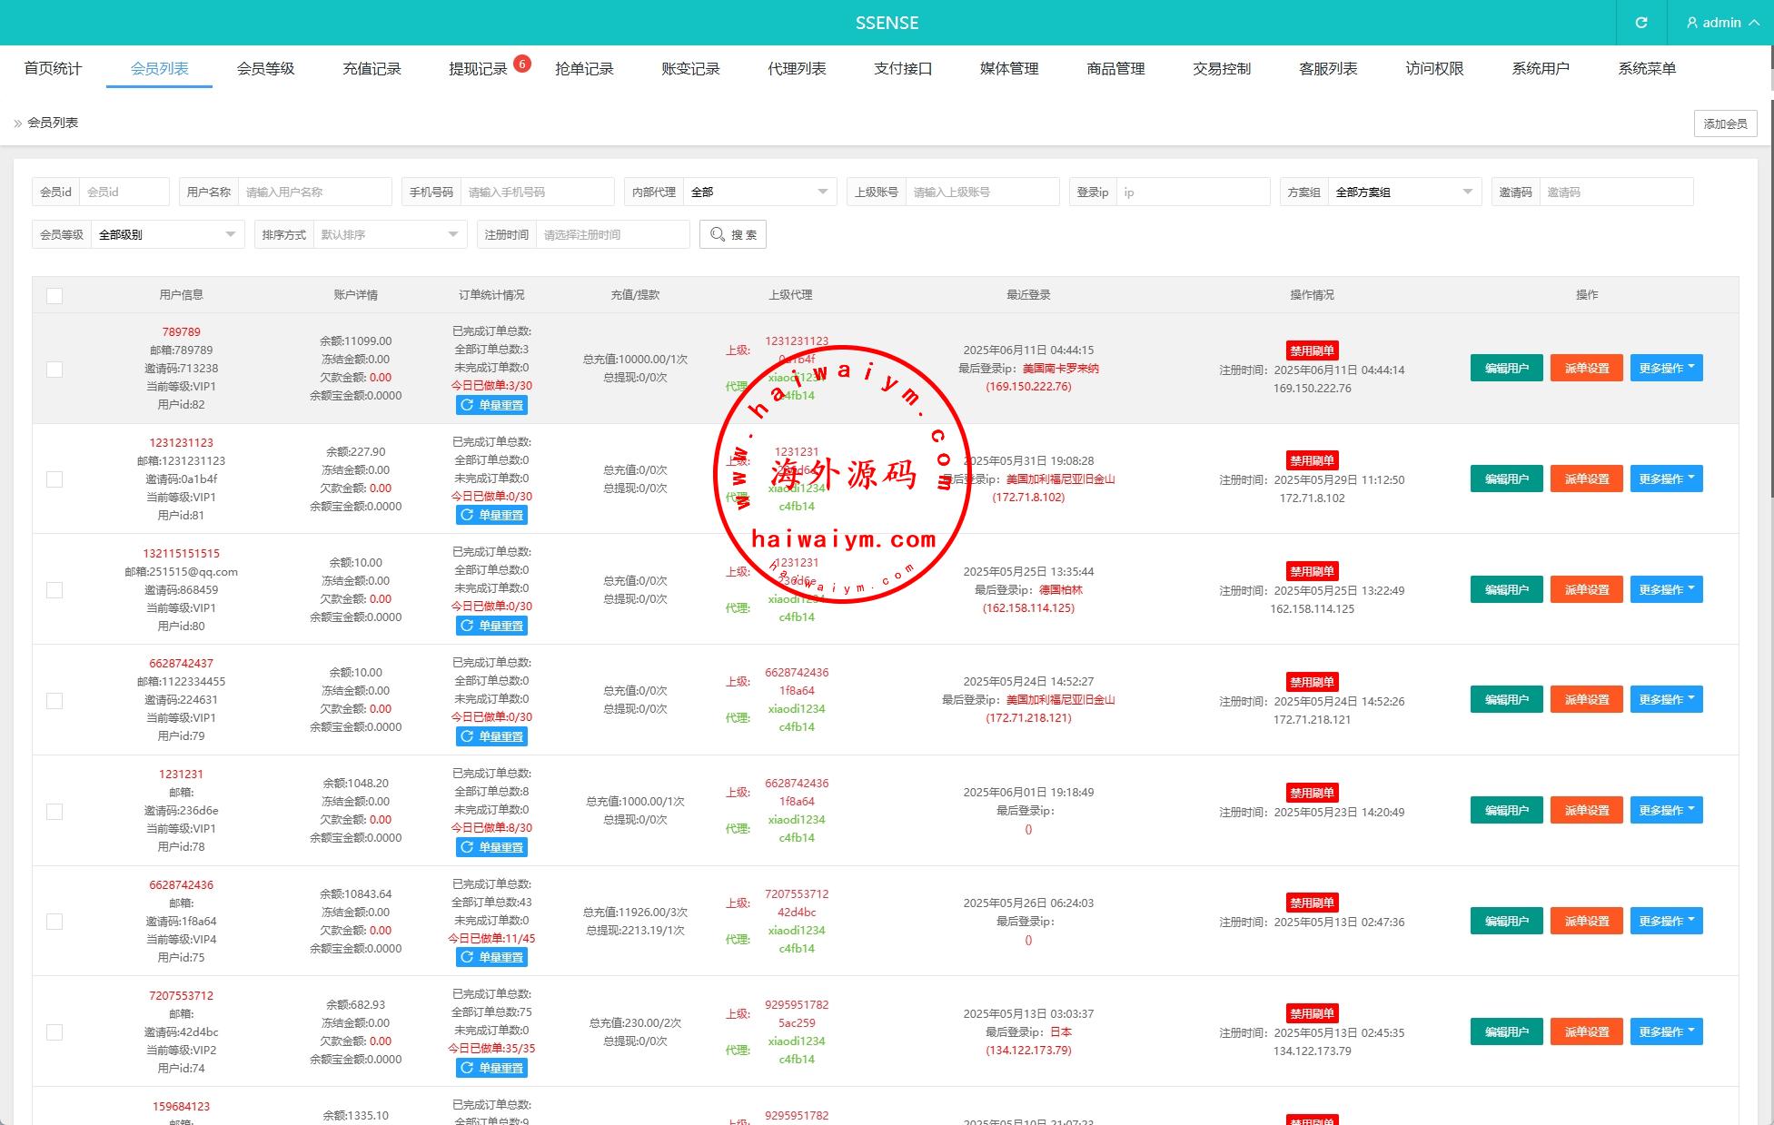Click orange 派单设置 button for user 7207553712
This screenshot has width=1774, height=1125.
pos(1585,1031)
